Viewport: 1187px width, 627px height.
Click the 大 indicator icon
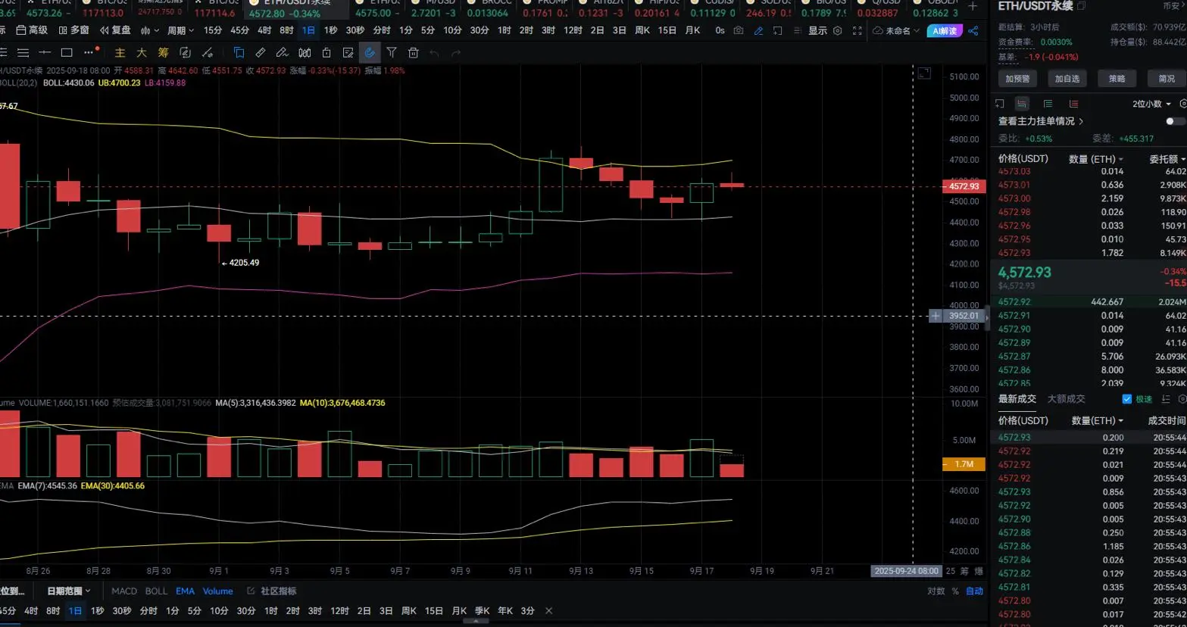coord(142,52)
